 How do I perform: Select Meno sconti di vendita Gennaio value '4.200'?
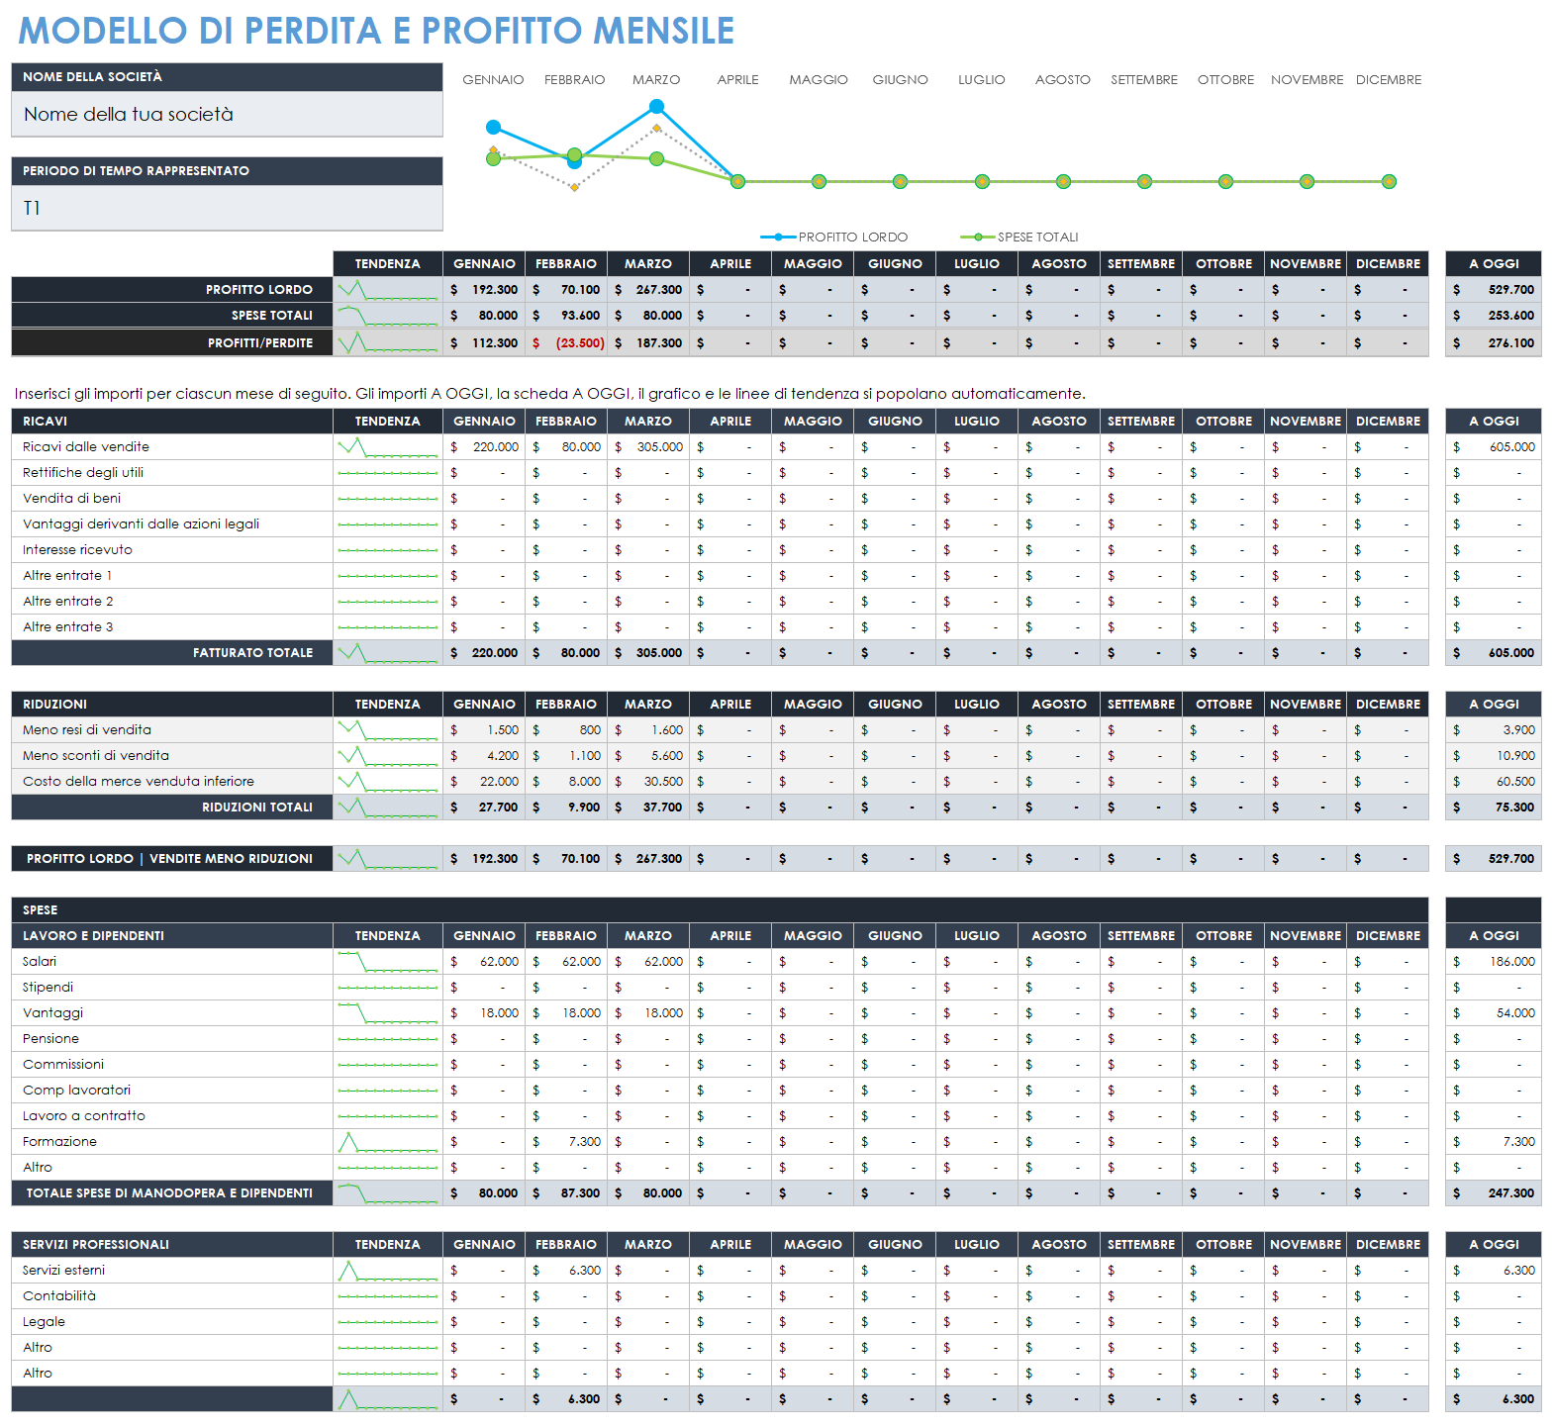coord(484,756)
